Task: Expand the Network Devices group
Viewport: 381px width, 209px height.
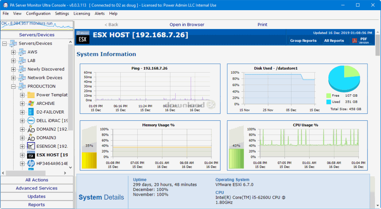Action: (14, 78)
